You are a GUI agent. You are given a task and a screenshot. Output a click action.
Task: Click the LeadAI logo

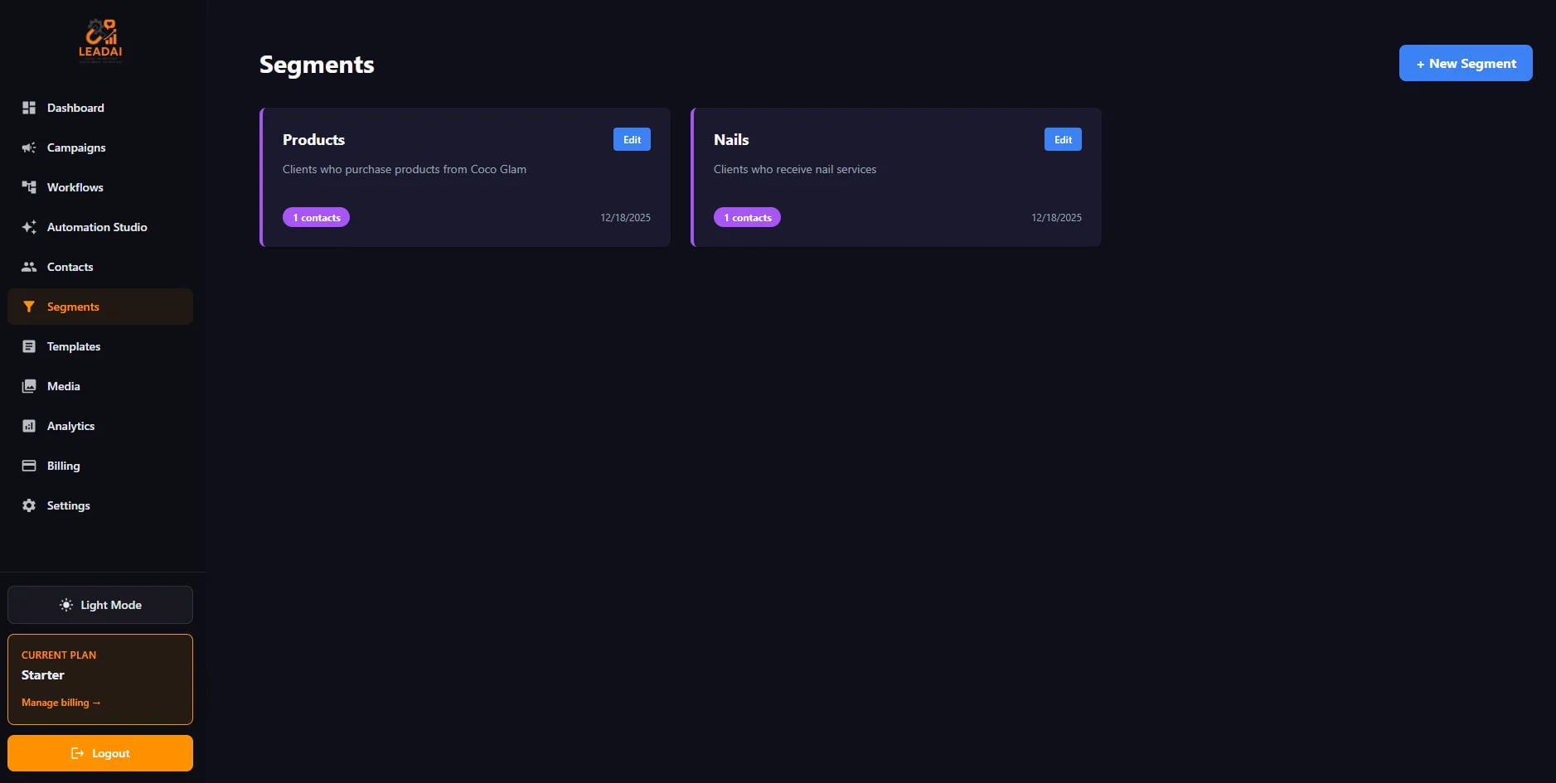coord(100,39)
